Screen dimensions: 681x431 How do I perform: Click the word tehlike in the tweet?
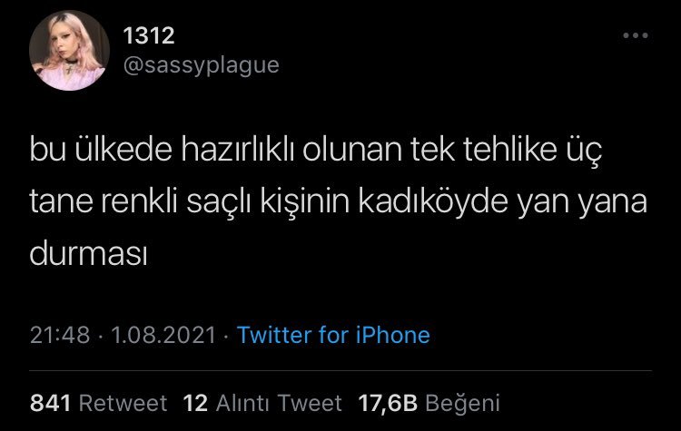[510, 150]
